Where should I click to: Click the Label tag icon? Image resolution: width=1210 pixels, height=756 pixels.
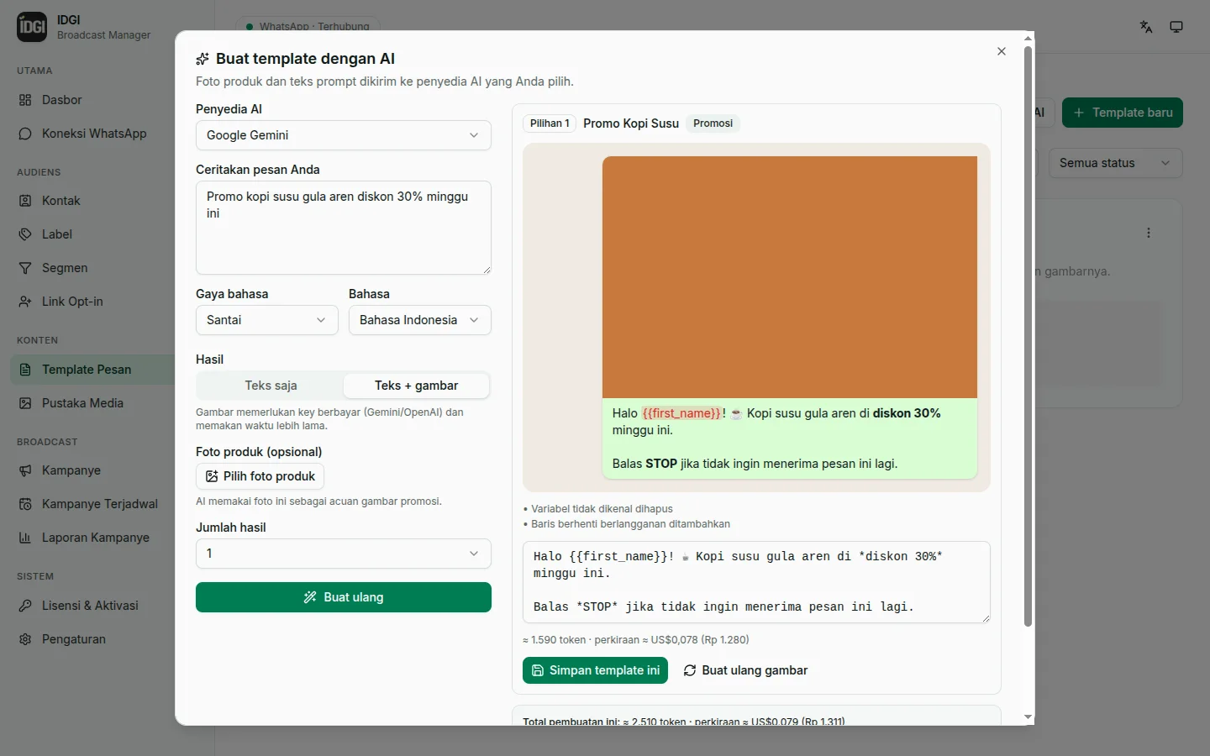tap(25, 234)
